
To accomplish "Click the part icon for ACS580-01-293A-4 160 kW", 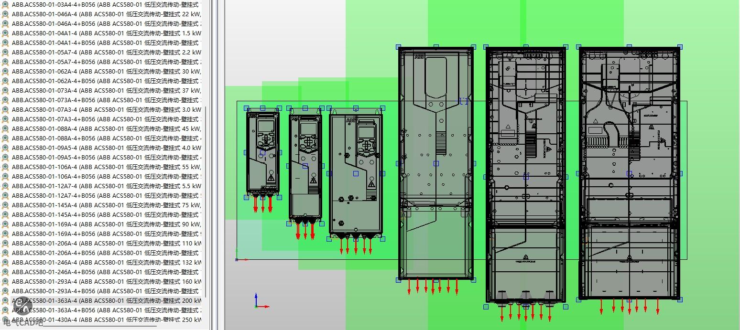I will (5, 282).
